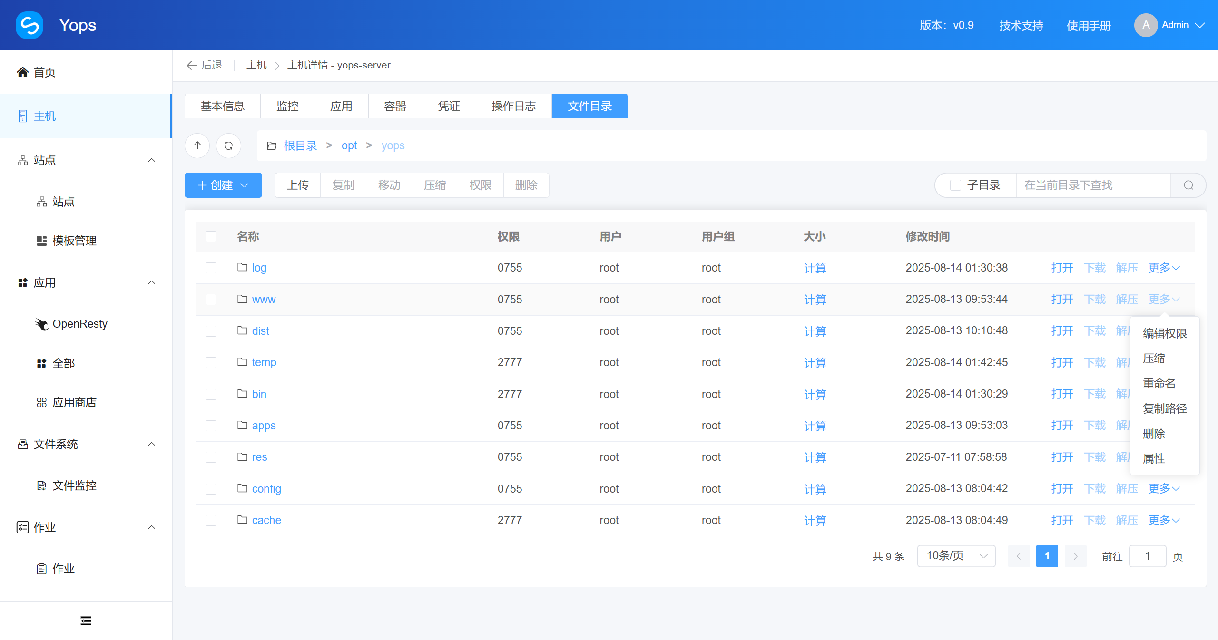Refresh the directory with the reload icon

pyautogui.click(x=228, y=145)
